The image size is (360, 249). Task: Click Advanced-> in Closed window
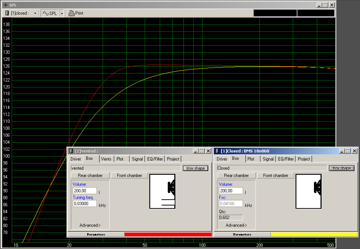click(x=236, y=225)
